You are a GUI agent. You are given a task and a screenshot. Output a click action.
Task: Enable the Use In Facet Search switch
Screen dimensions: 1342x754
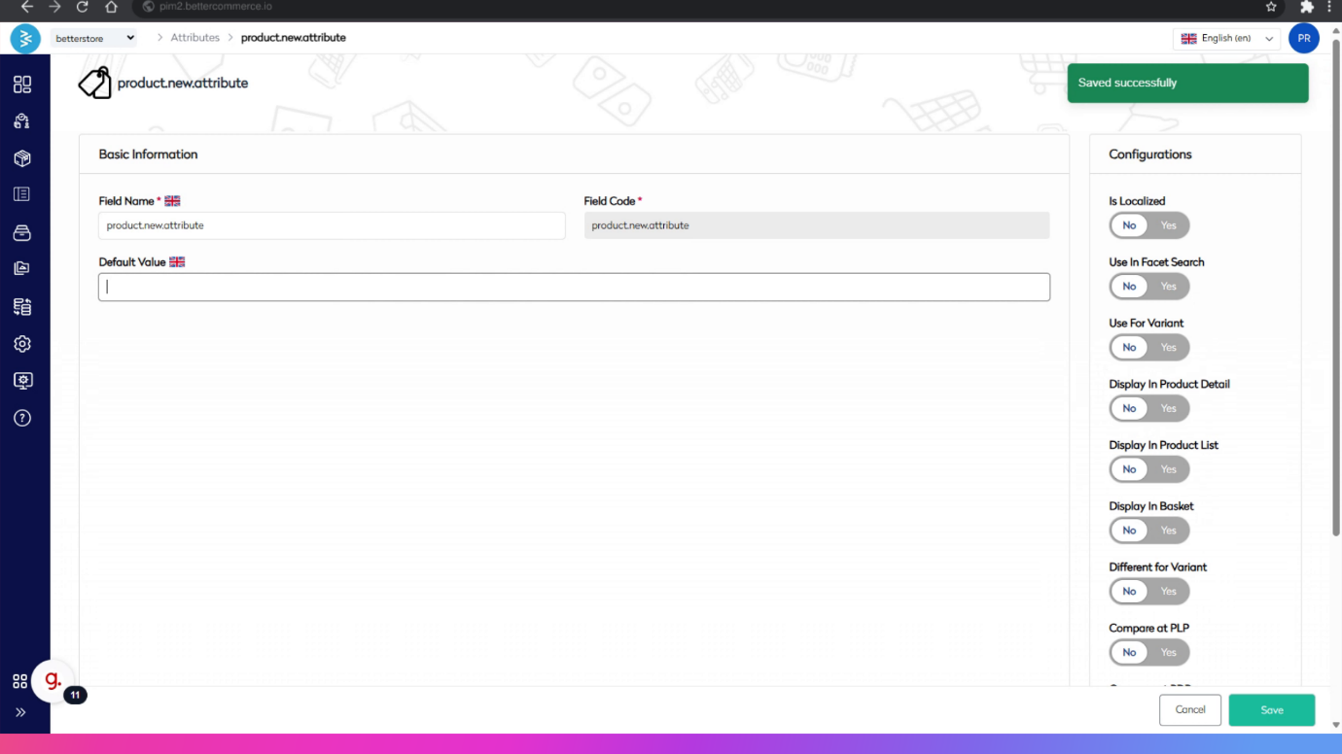pos(1167,287)
